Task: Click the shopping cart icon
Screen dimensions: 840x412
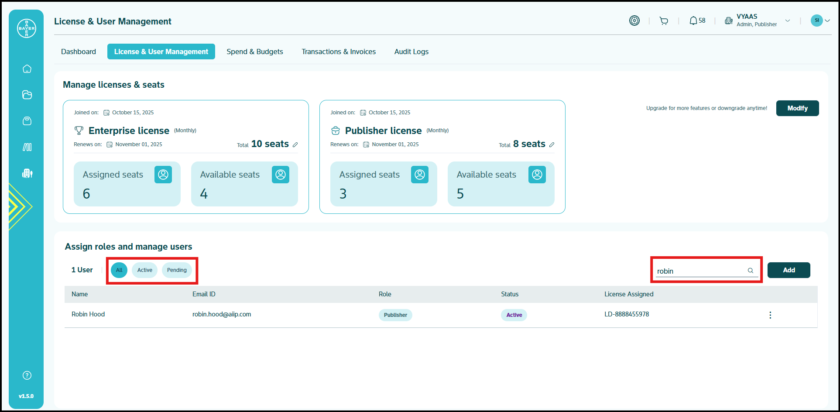Action: [x=664, y=21]
